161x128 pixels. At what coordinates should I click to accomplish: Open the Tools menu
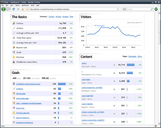point(33,5)
